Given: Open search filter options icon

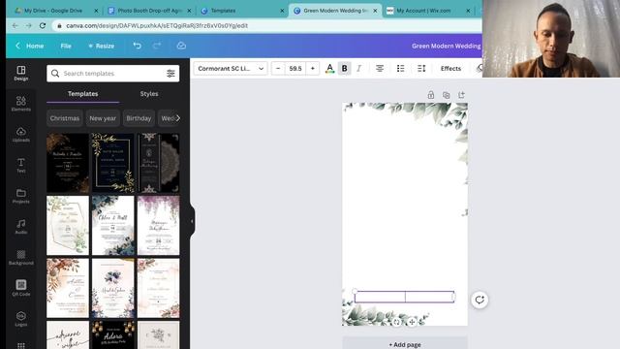Looking at the screenshot, I should pos(170,74).
